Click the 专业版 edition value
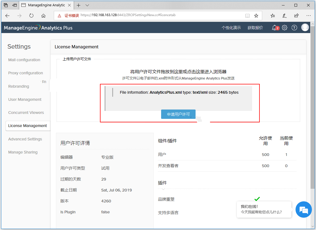Screen dimensions: 316x230 click(107, 157)
